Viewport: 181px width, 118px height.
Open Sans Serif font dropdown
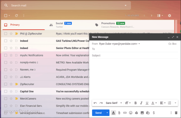114,103
